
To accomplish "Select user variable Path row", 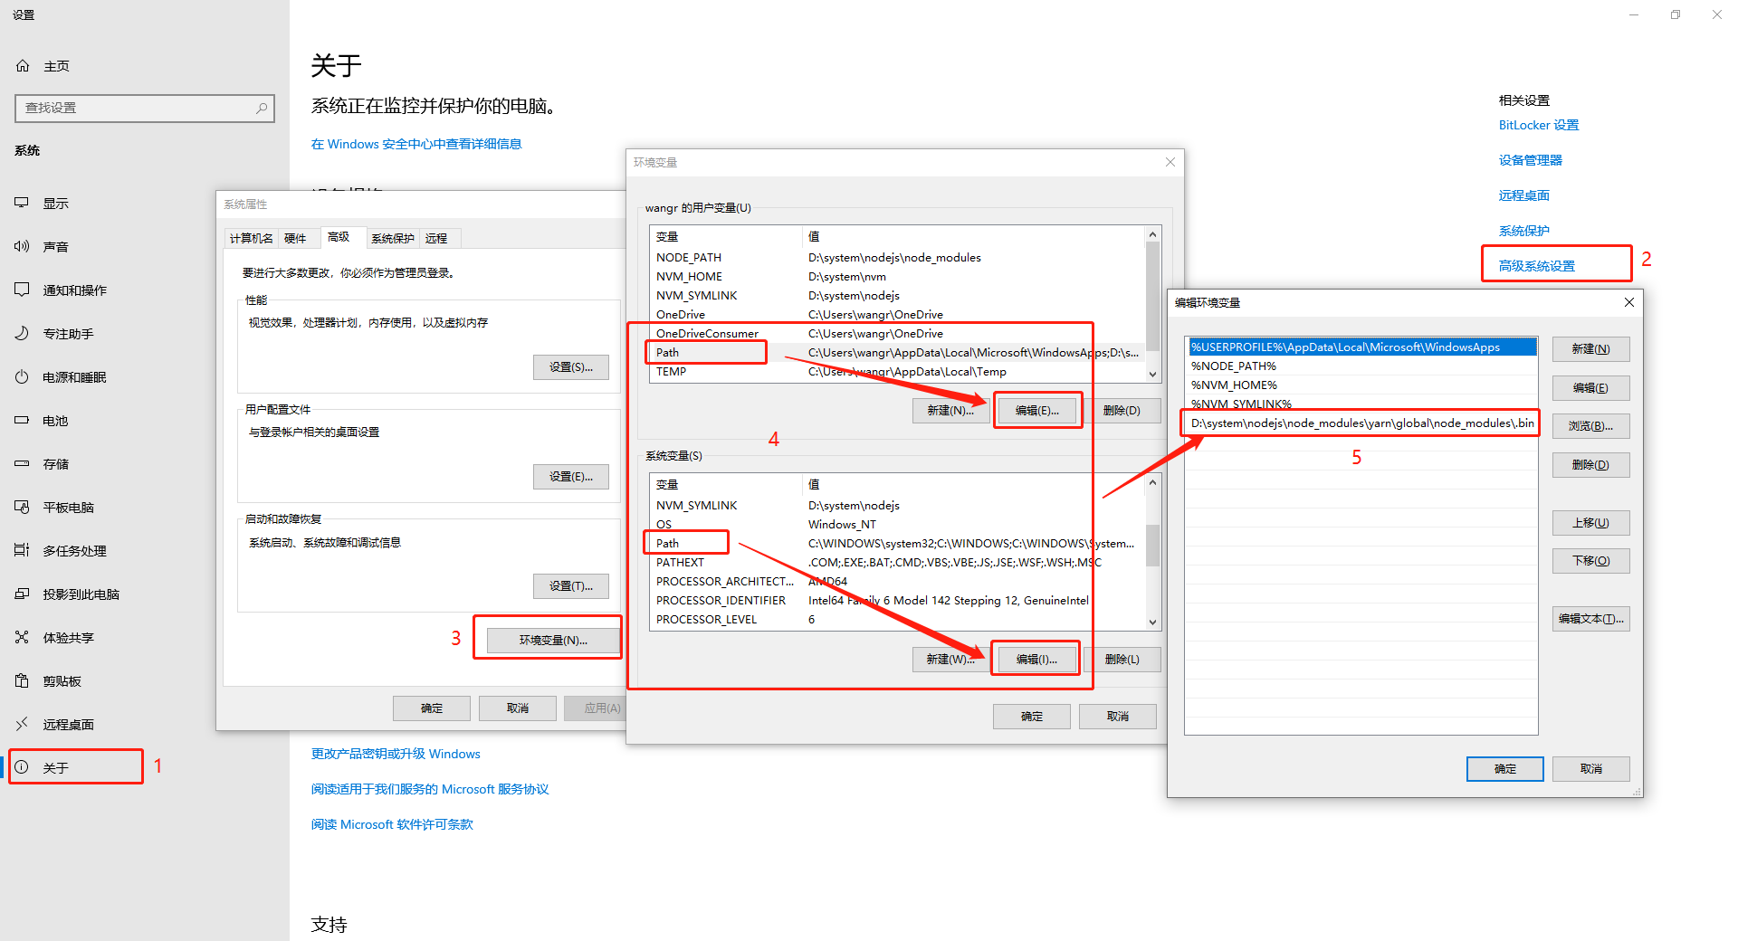I will [x=897, y=352].
